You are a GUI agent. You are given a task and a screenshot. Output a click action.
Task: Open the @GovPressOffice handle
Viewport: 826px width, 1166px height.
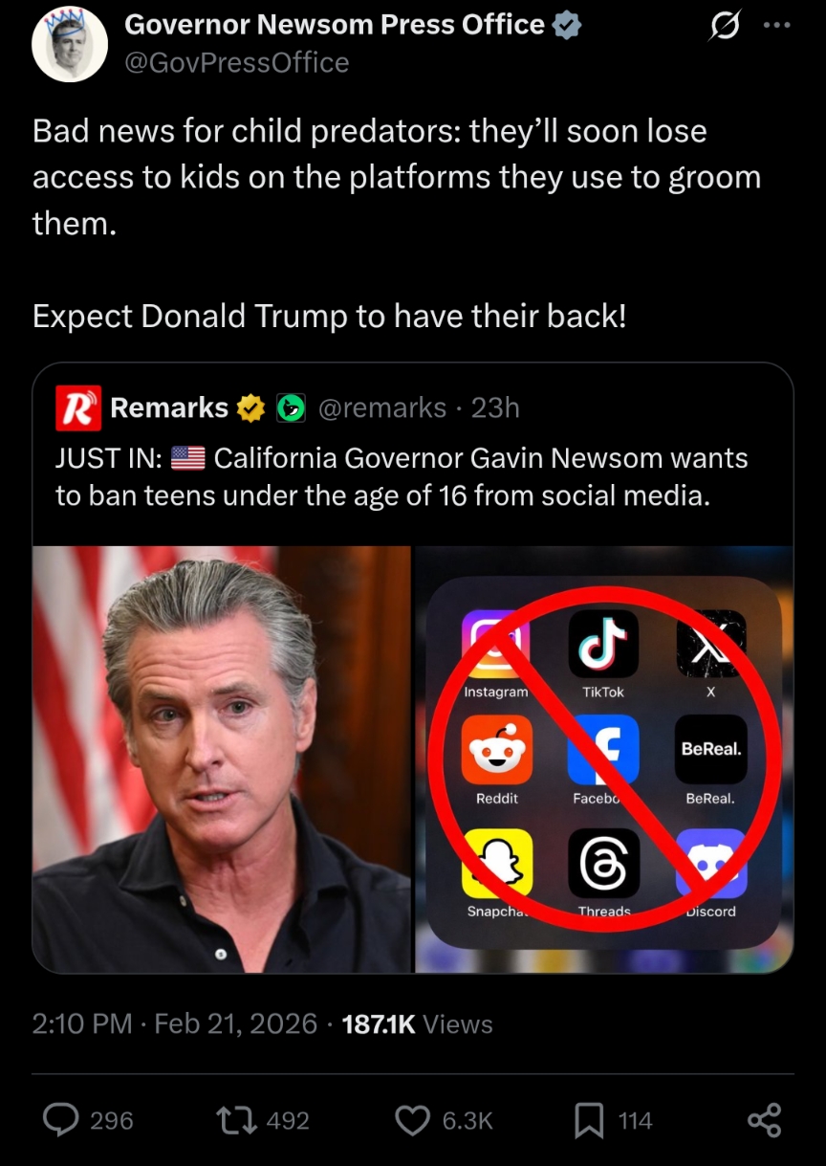[x=237, y=63]
